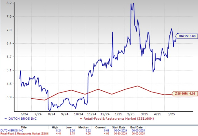
Task: Click the 10/24 x-axis label
Action: pos(79,114)
